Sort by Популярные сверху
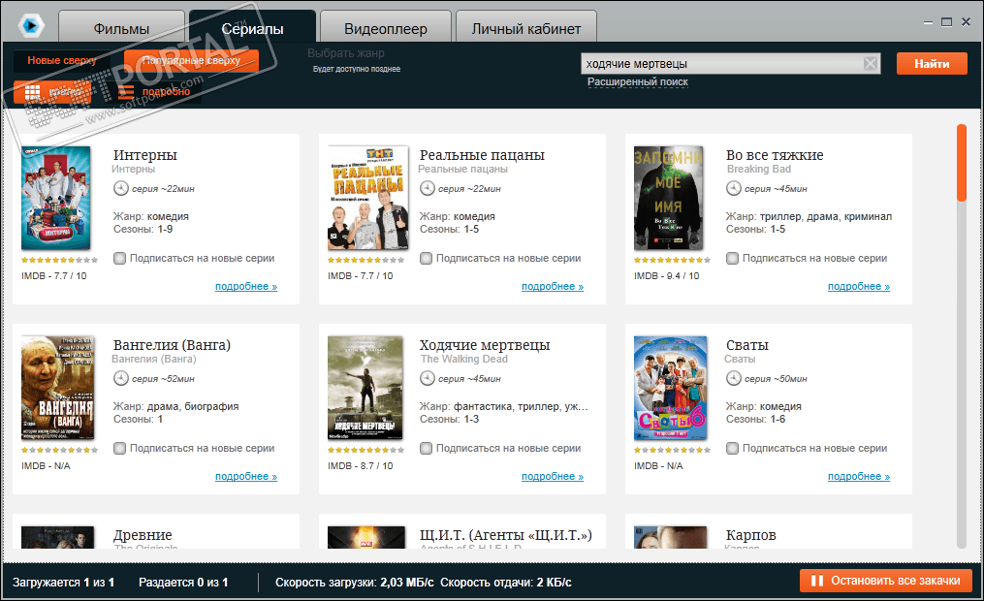This screenshot has height=601, width=984. [191, 61]
